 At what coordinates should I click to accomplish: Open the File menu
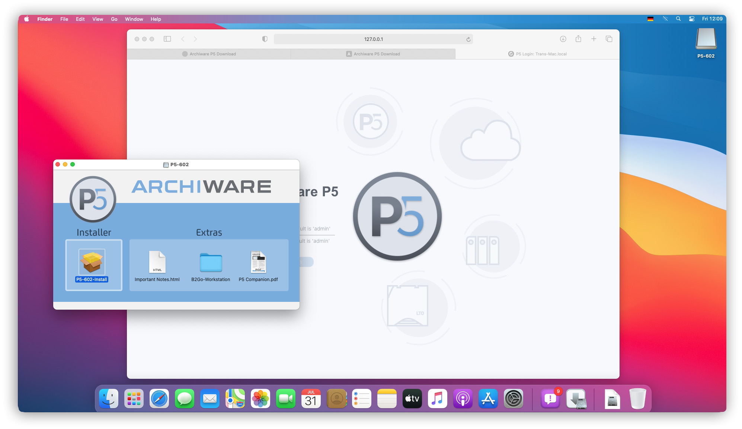click(x=64, y=19)
